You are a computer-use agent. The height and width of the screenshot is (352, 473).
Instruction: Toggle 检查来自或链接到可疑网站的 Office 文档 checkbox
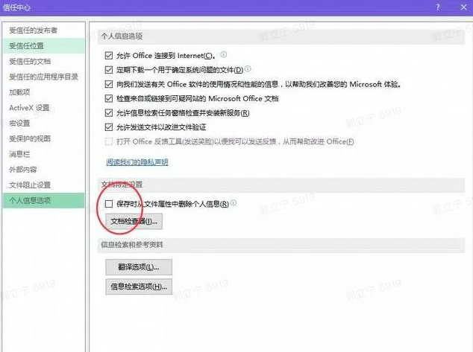109,98
